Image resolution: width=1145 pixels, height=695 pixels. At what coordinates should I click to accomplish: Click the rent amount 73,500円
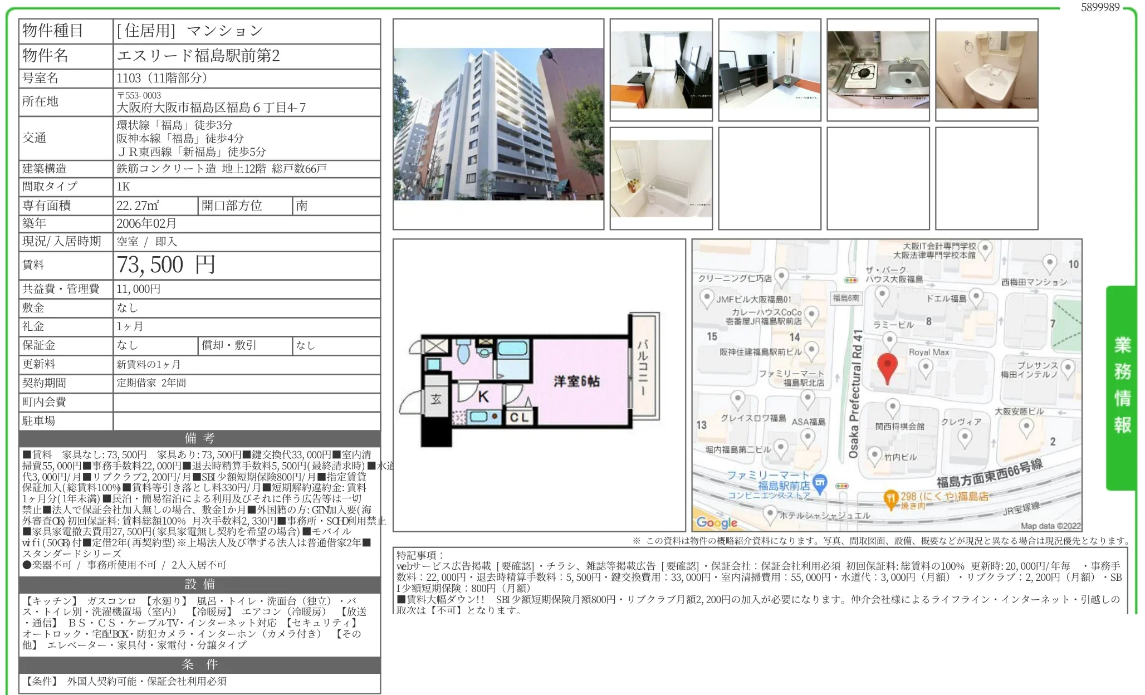pyautogui.click(x=165, y=265)
